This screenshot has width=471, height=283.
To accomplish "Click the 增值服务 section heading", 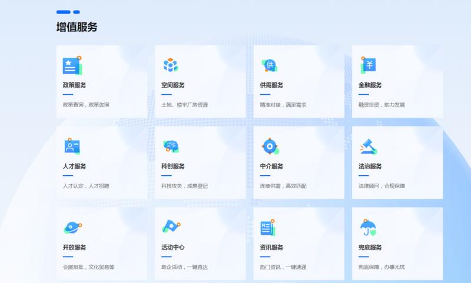I will pyautogui.click(x=77, y=27).
